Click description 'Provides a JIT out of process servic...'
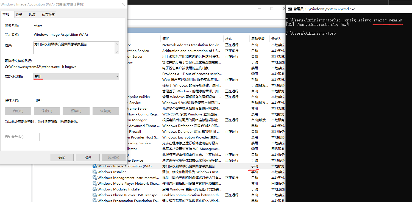412x202 pixels. 192,74
